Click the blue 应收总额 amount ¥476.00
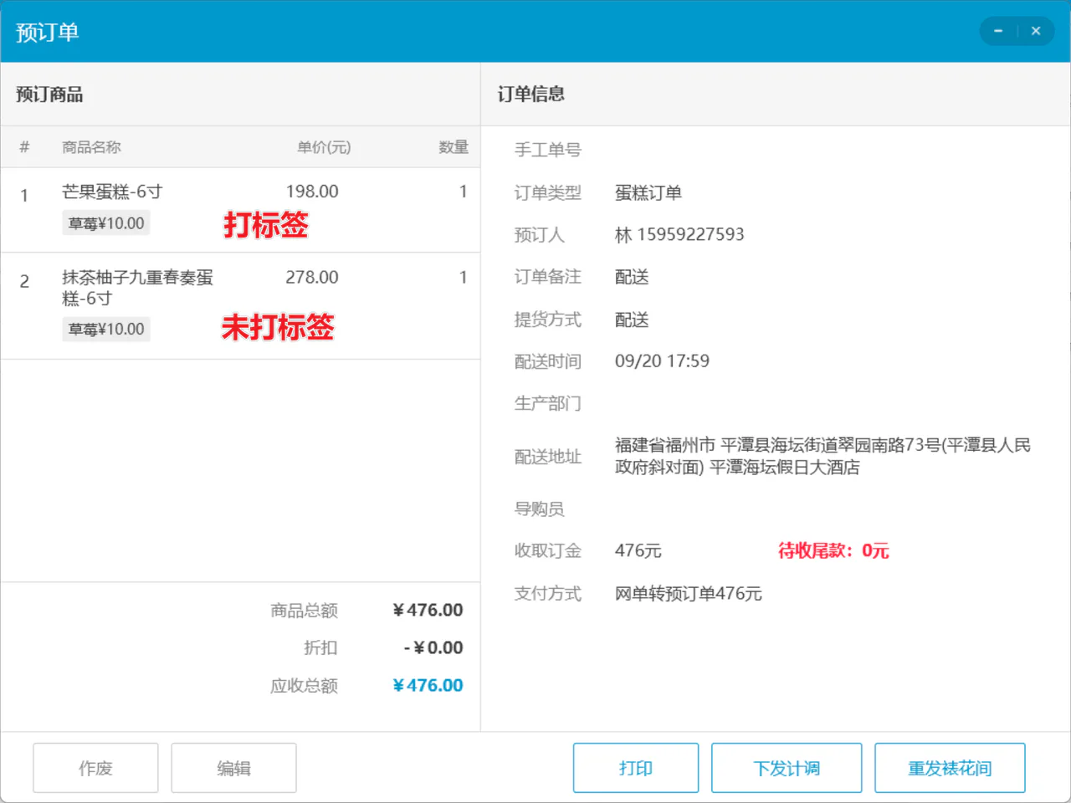Image resolution: width=1071 pixels, height=803 pixels. 428,685
